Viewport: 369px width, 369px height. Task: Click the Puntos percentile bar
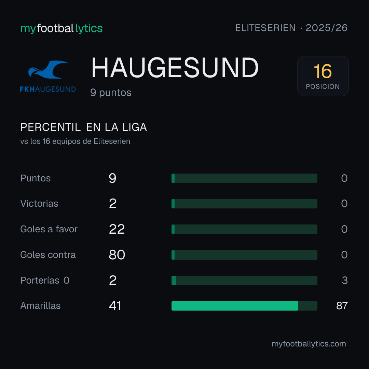click(244, 178)
